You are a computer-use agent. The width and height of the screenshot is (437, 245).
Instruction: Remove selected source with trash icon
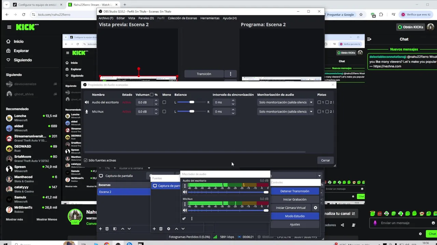pos(161,229)
